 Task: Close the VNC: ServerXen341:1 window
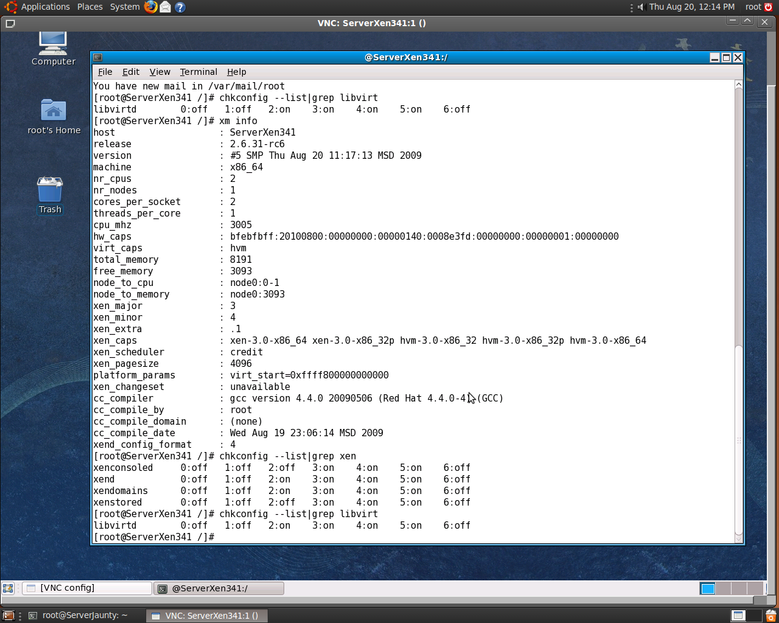[765, 22]
